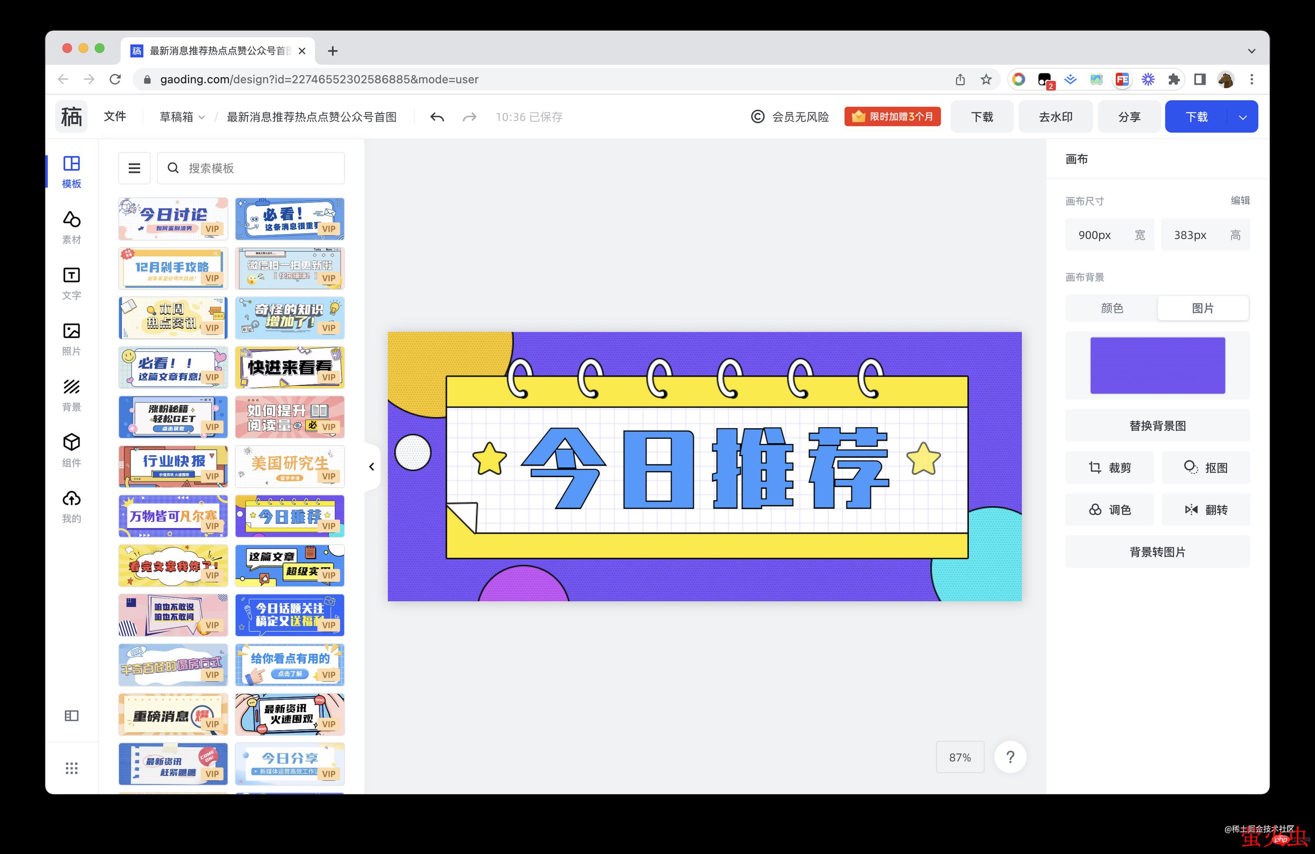The image size is (1315, 854).
Task: Collapse the template panel with the arrow
Action: (x=371, y=467)
